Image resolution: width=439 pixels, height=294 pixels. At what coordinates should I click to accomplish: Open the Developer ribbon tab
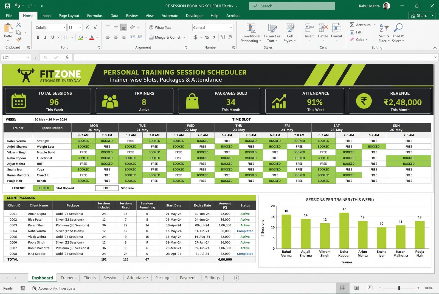point(194,16)
